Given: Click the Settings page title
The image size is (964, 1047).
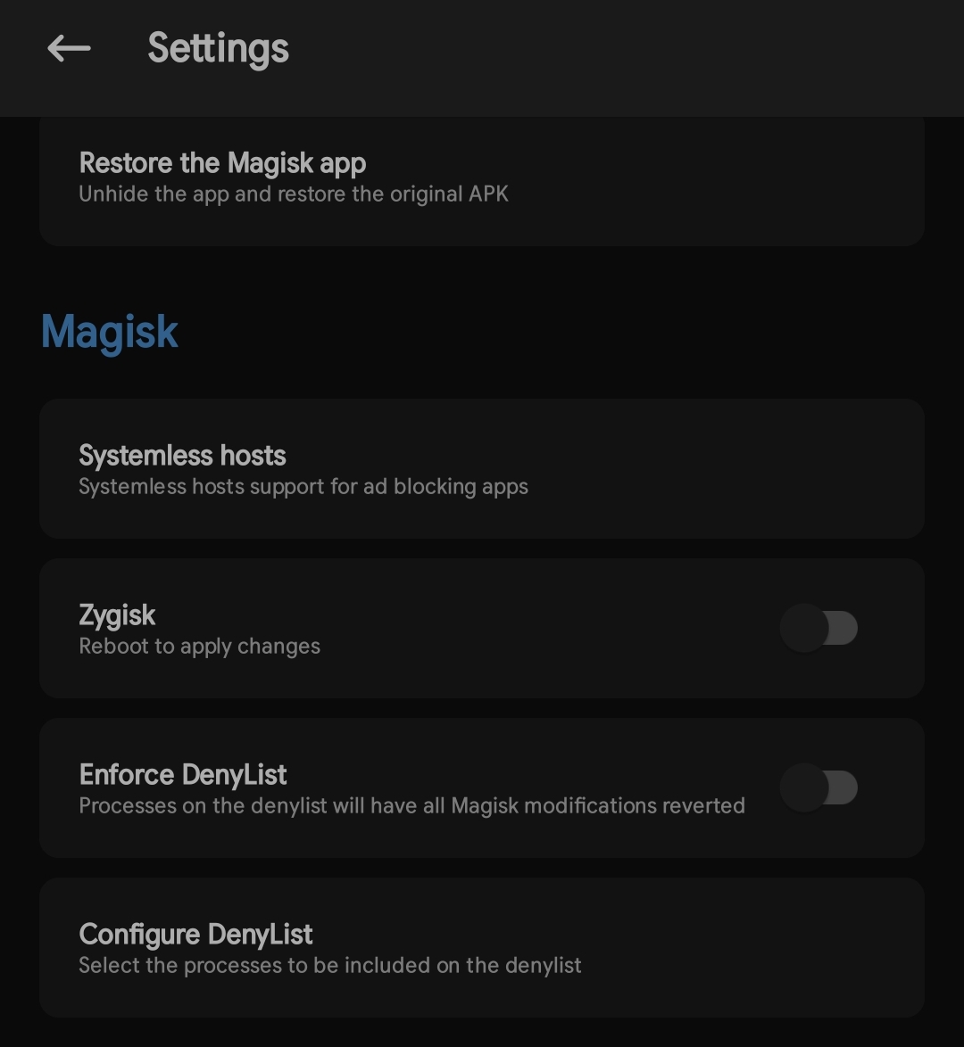Looking at the screenshot, I should (x=218, y=49).
